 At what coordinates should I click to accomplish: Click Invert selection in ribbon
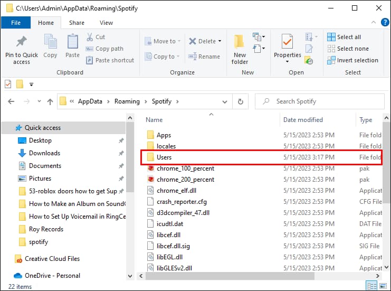[352, 60]
